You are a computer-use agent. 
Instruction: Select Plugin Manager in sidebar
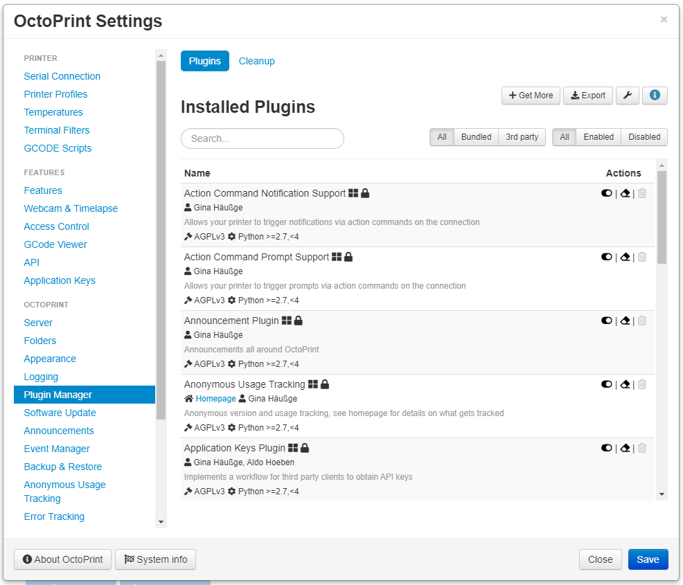pos(85,395)
